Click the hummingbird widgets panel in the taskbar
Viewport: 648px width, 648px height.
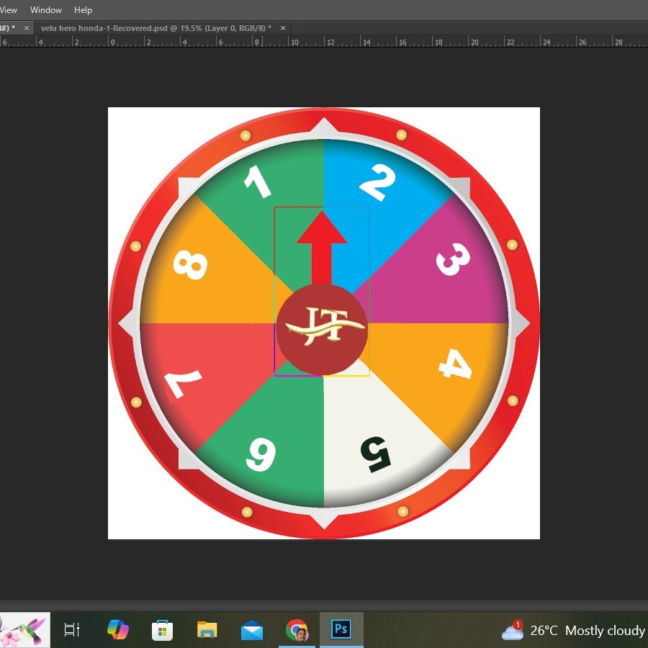coord(24,629)
